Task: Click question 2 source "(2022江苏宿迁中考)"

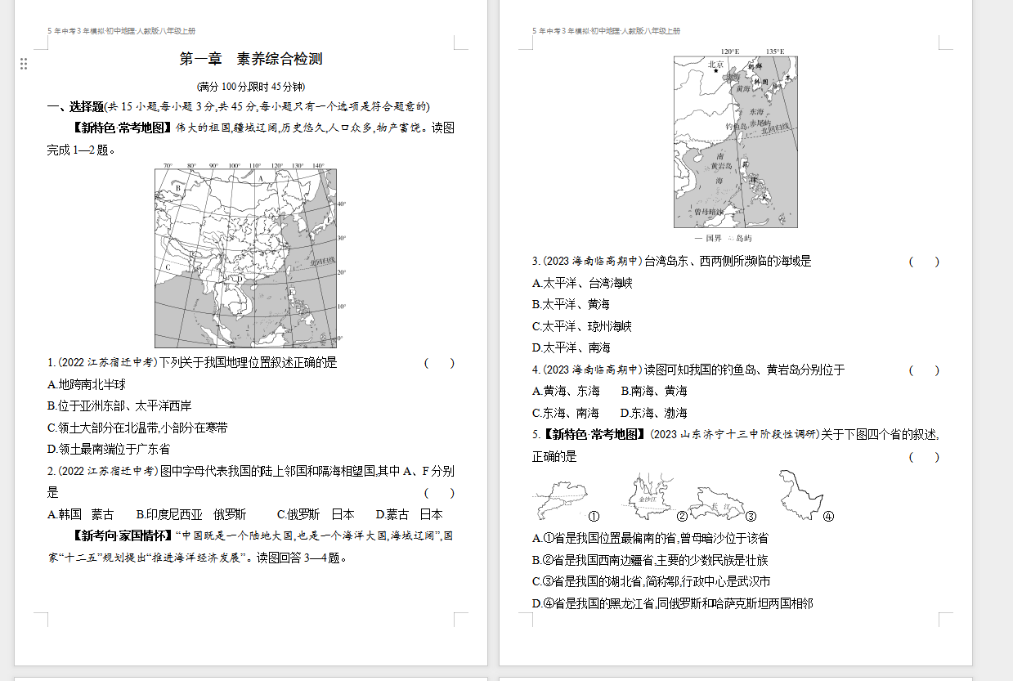Action: [107, 471]
